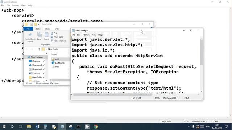The height and width of the screenshot is (130, 232).
Task: Click Copy path in Explorer ribbon
Action: (x=57, y=37)
